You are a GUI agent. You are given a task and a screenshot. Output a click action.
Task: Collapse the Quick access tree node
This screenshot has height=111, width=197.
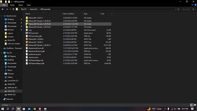coord(2,16)
